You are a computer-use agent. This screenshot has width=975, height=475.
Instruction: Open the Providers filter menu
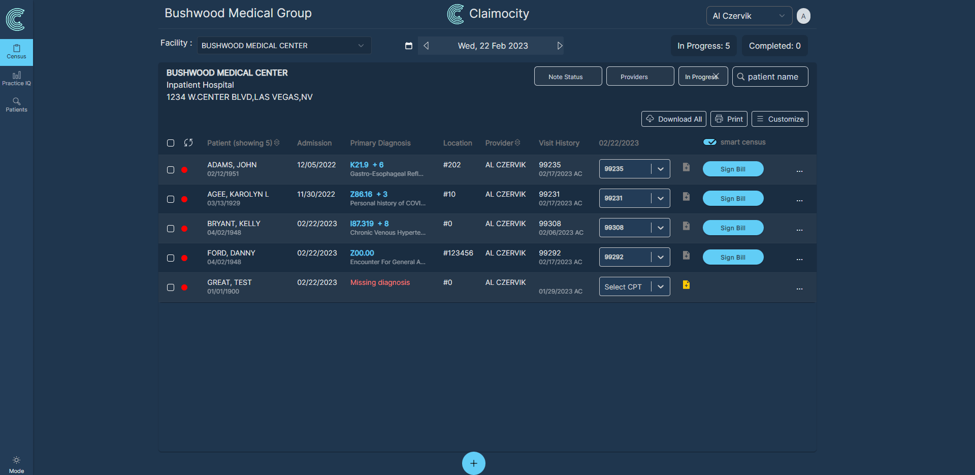640,76
